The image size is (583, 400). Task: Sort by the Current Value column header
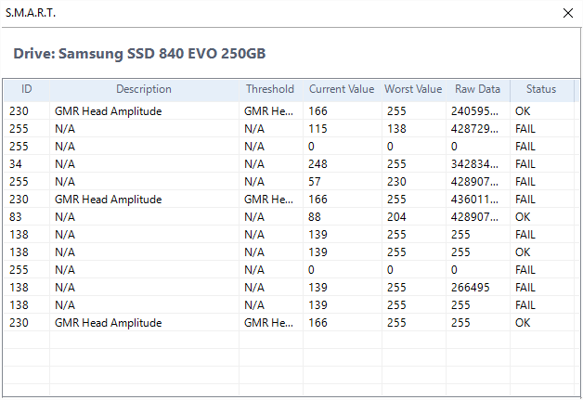pos(342,89)
